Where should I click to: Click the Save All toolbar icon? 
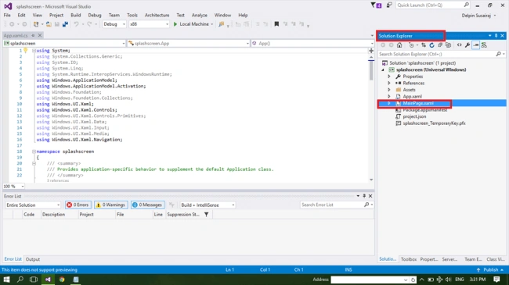65,24
